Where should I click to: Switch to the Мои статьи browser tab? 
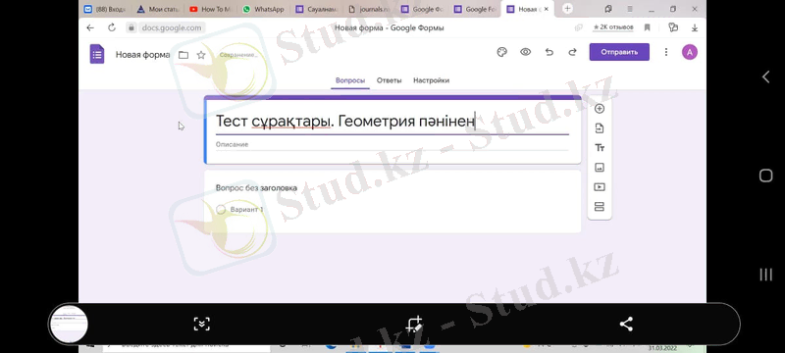pyautogui.click(x=159, y=9)
